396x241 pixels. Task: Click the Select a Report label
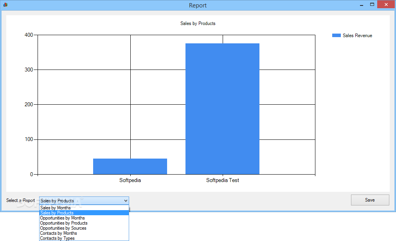[20, 200]
